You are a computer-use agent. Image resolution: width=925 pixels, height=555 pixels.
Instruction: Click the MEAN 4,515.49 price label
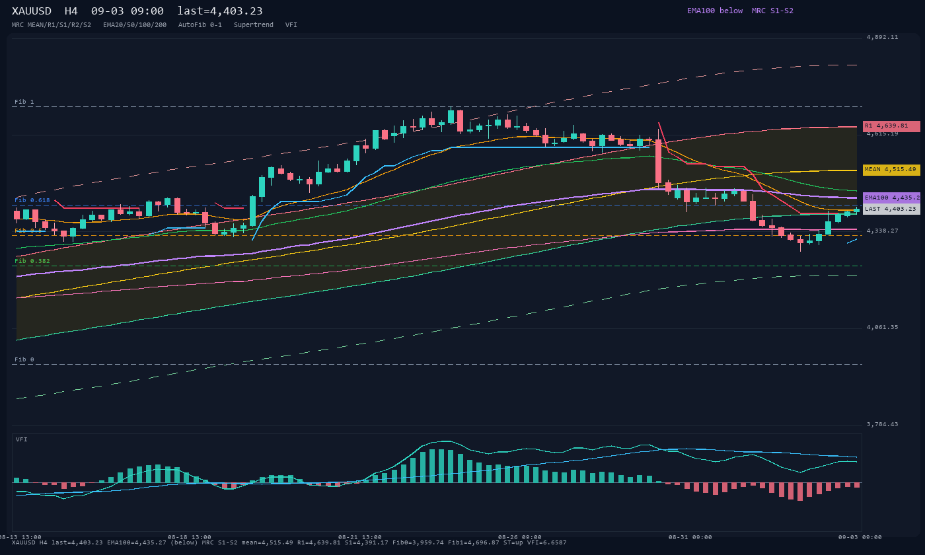pos(891,170)
